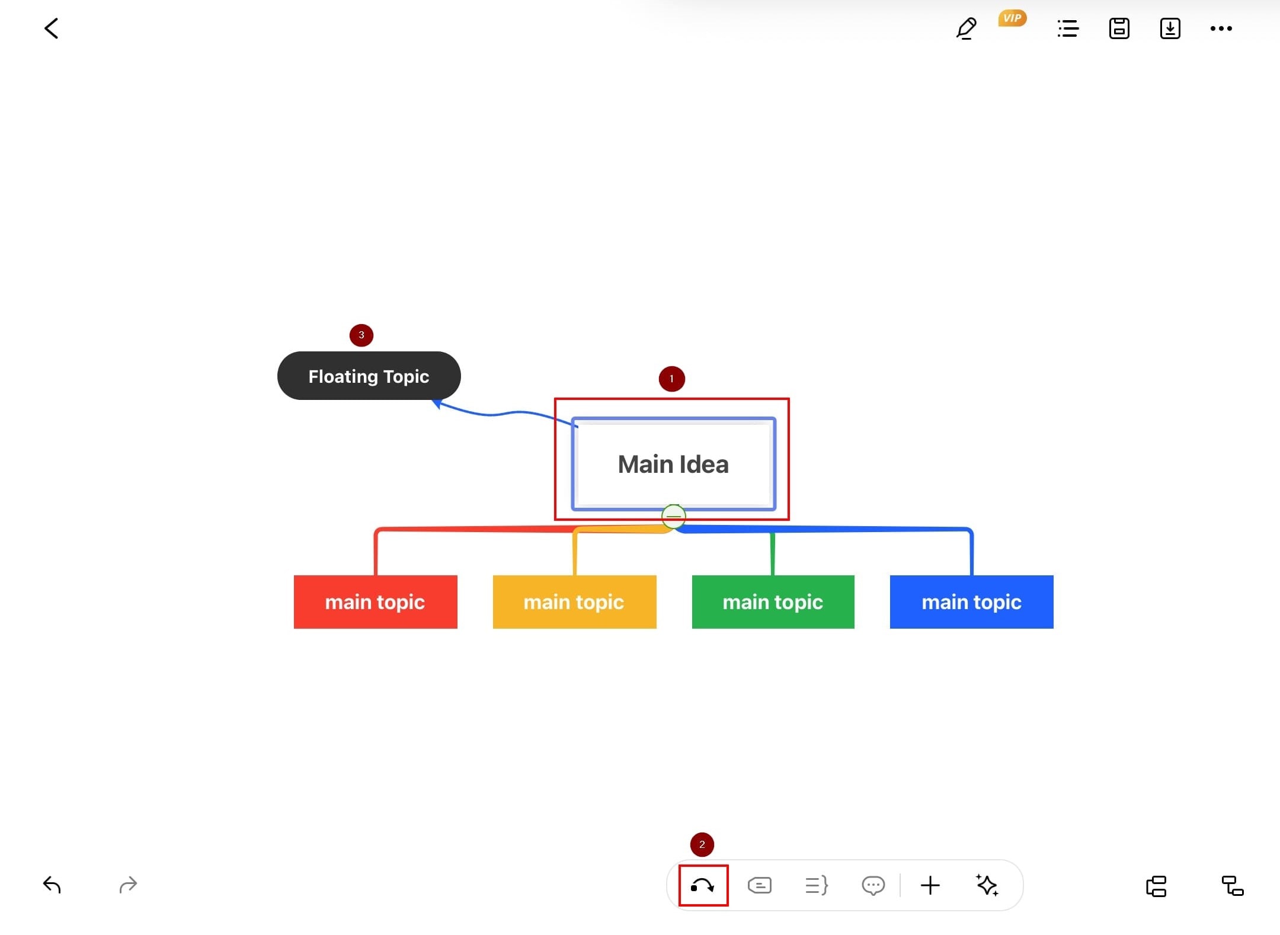Add a sibling topic
This screenshot has width=1280, height=935.
pos(1156,886)
